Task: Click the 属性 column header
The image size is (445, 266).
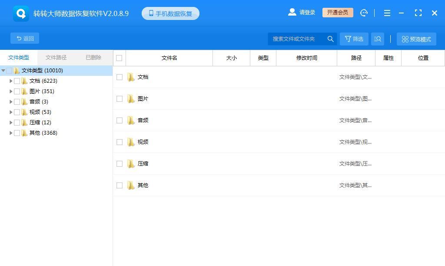Action: point(388,58)
